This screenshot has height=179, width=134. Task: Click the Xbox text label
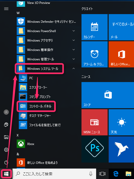31,144
